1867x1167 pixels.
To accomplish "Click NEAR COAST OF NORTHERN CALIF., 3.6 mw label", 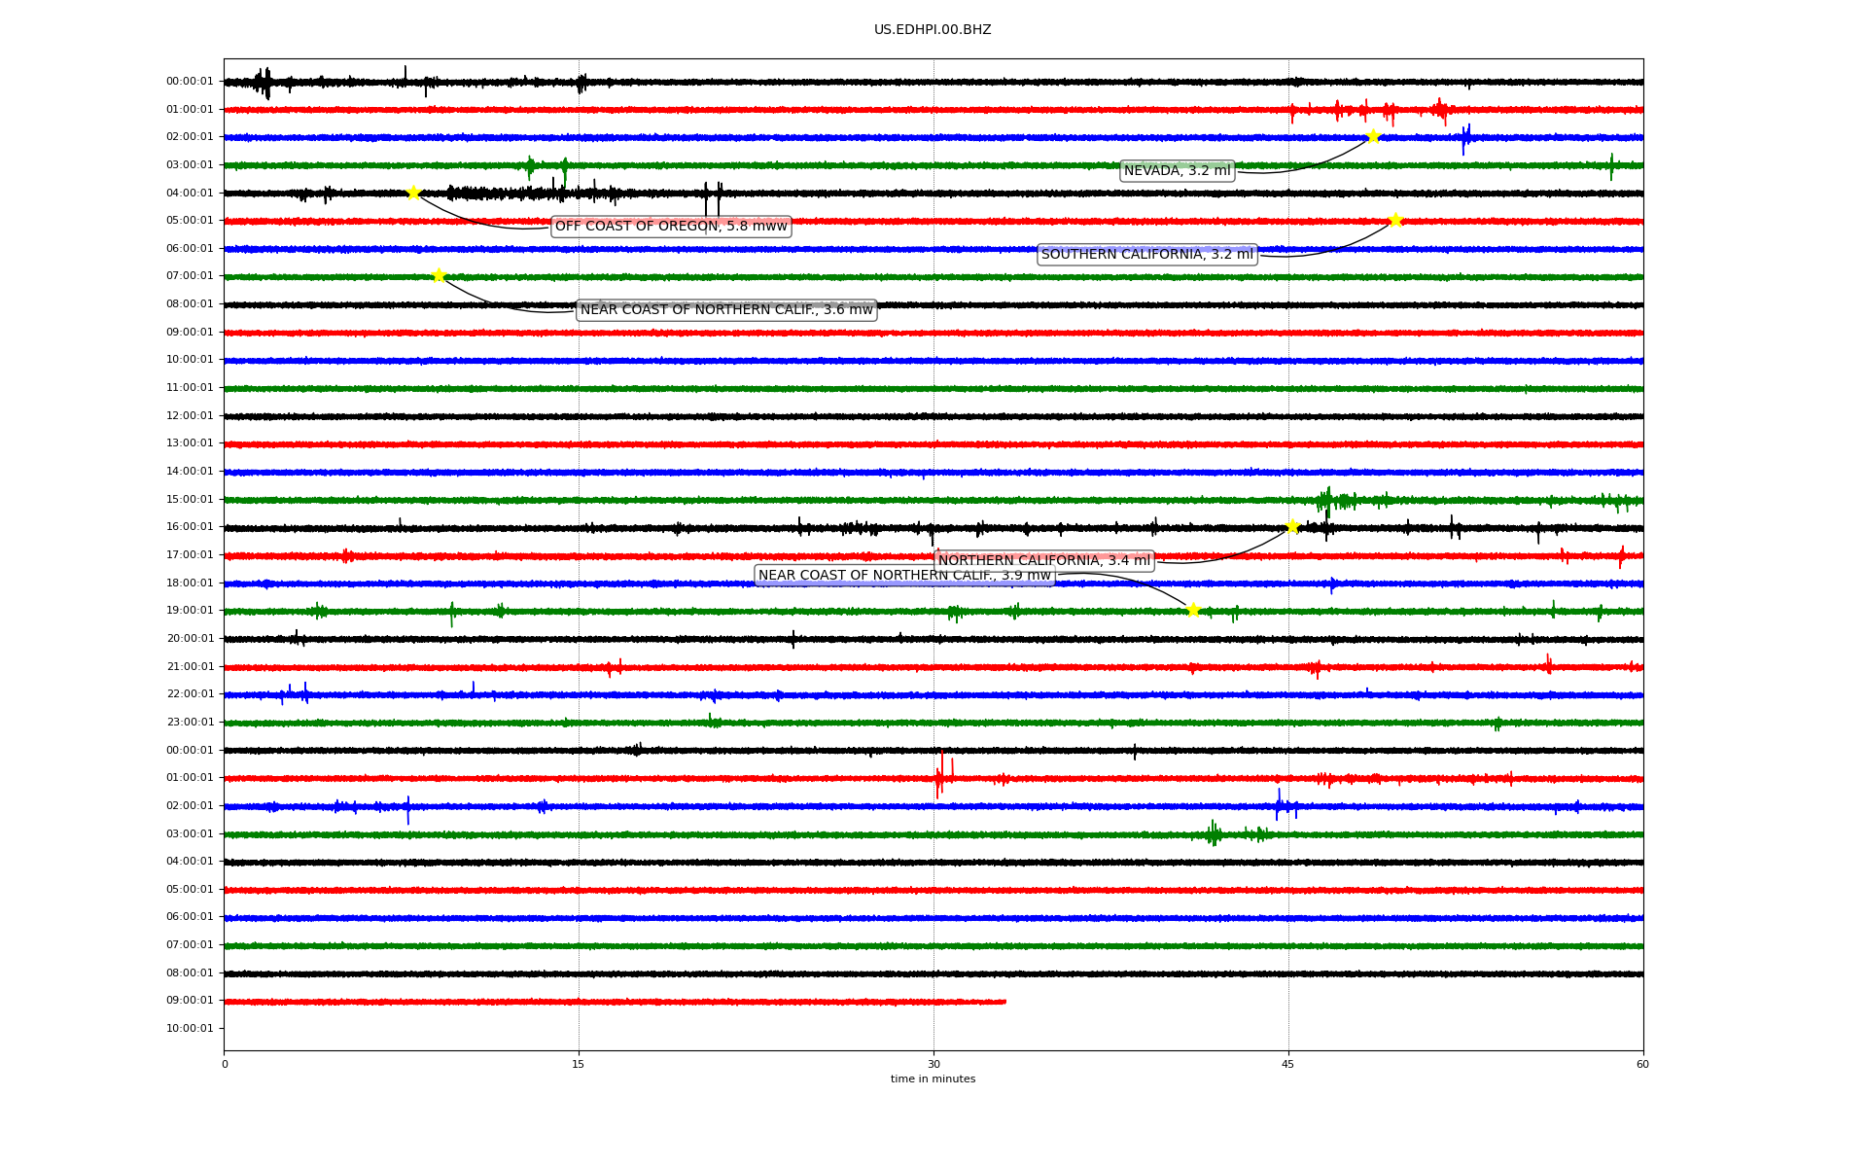I will click(x=726, y=310).
